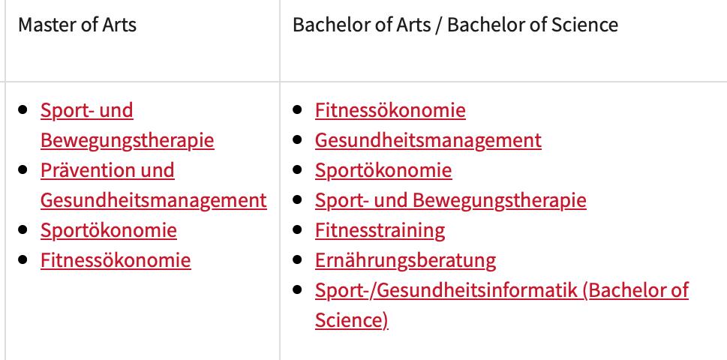Viewport: 727px width, 360px height.
Task: Click the bullet before Bachelor's Fitnessökonomie
Action: tap(299, 109)
